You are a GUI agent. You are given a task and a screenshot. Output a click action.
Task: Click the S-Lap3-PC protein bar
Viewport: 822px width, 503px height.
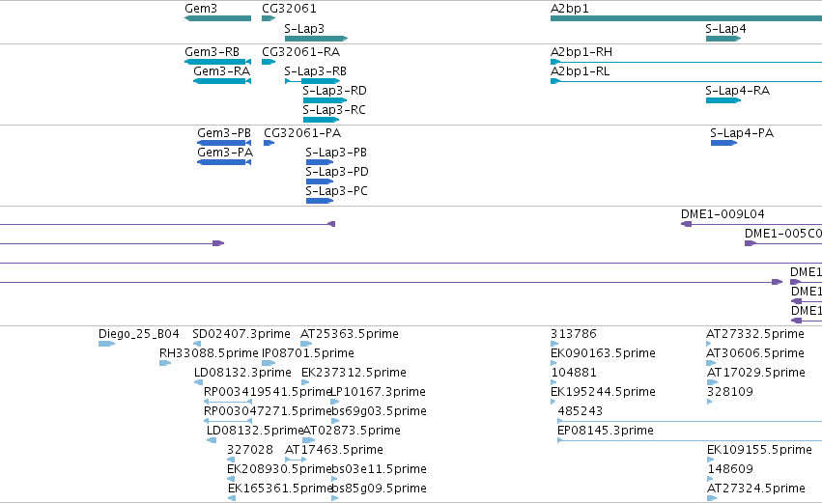point(320,201)
